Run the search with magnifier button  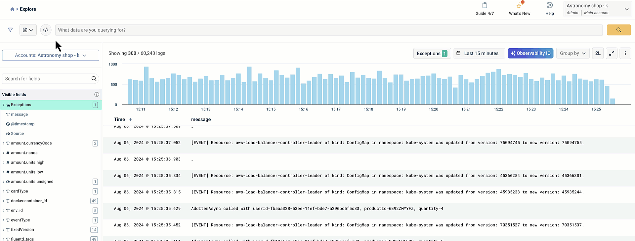(x=619, y=30)
